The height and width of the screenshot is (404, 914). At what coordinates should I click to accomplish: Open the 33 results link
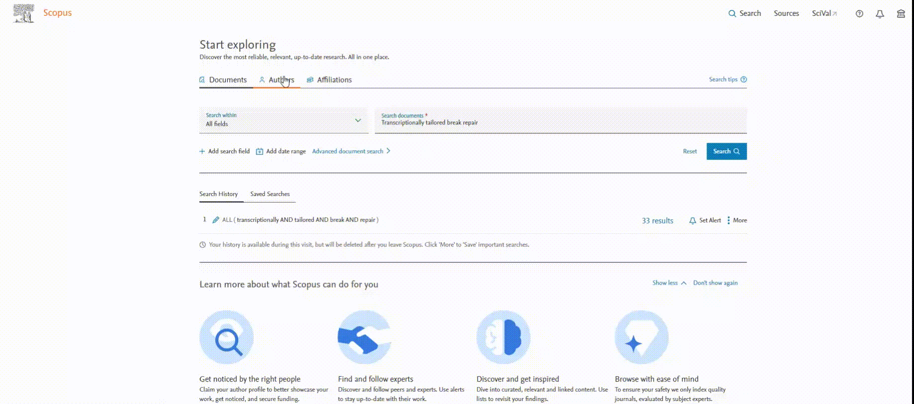coord(657,220)
